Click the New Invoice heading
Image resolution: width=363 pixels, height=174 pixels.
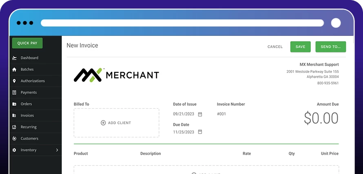click(x=82, y=46)
